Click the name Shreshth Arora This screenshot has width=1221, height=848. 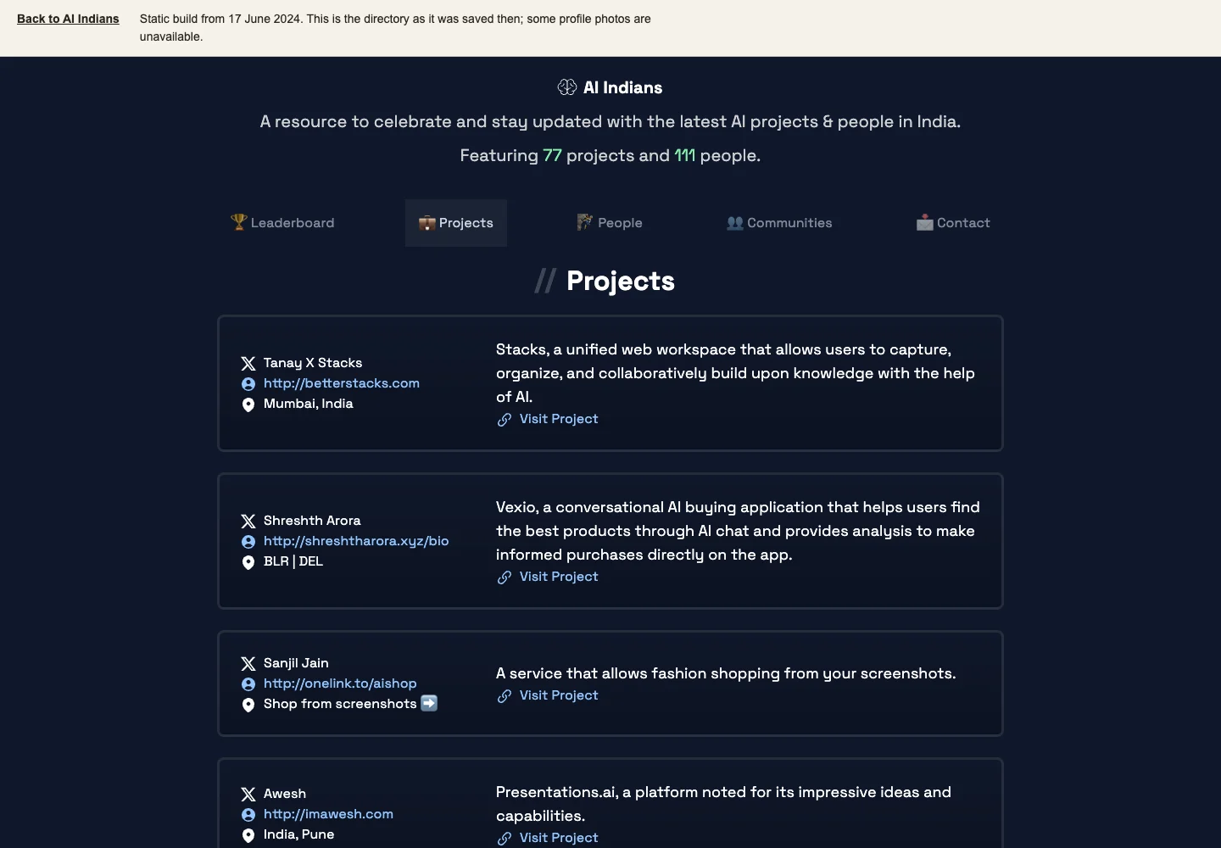coord(312,521)
